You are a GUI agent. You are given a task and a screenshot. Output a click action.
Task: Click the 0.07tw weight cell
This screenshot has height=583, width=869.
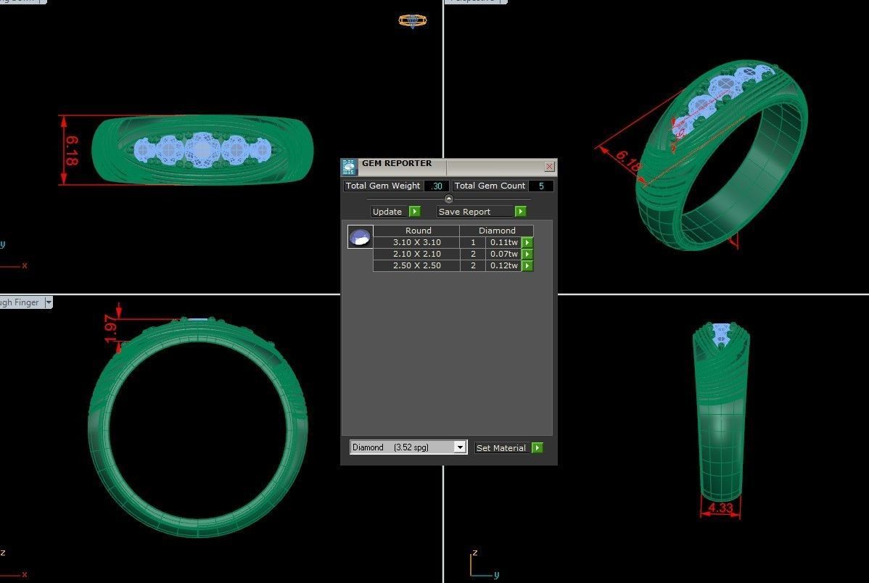tap(504, 254)
